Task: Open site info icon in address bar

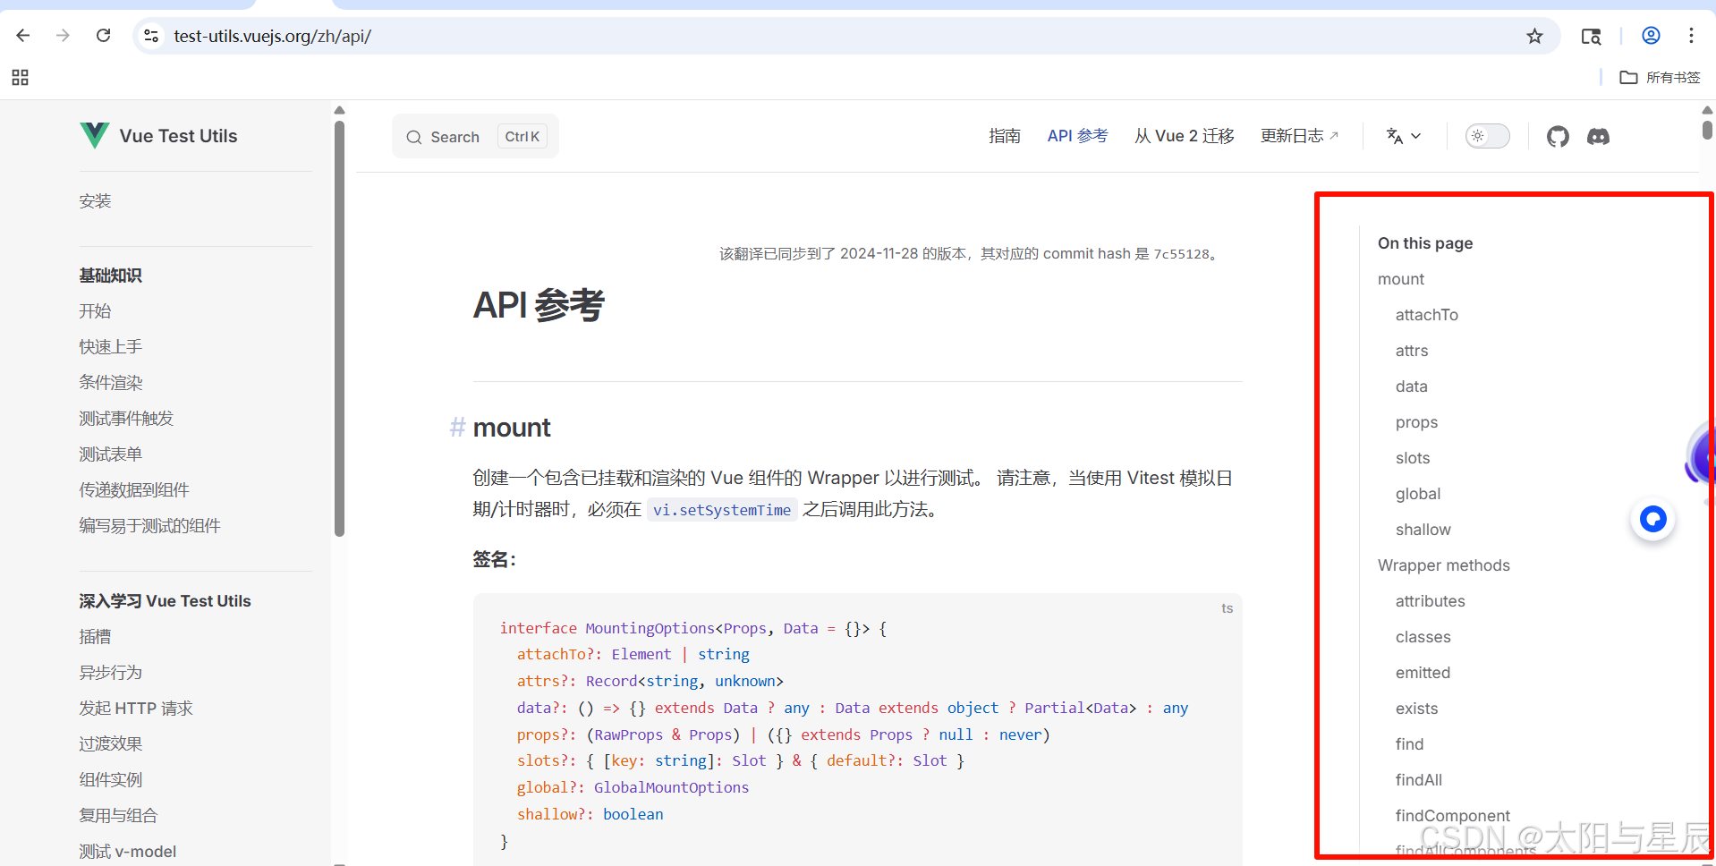Action: (x=151, y=36)
